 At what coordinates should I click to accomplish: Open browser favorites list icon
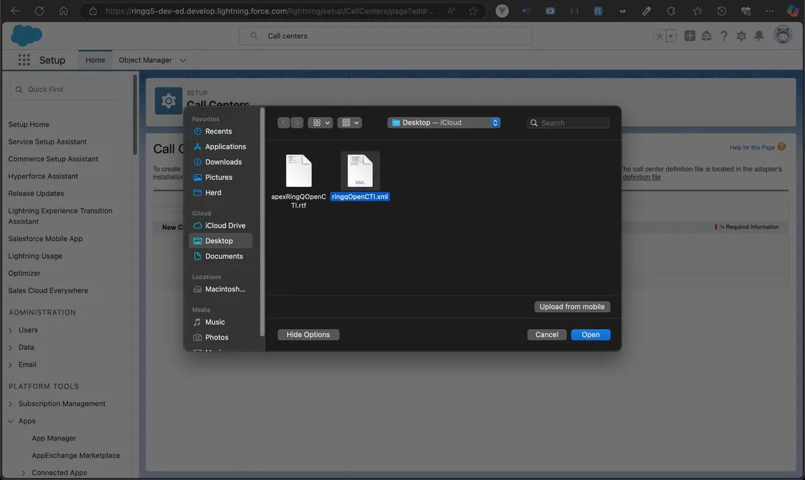(697, 11)
